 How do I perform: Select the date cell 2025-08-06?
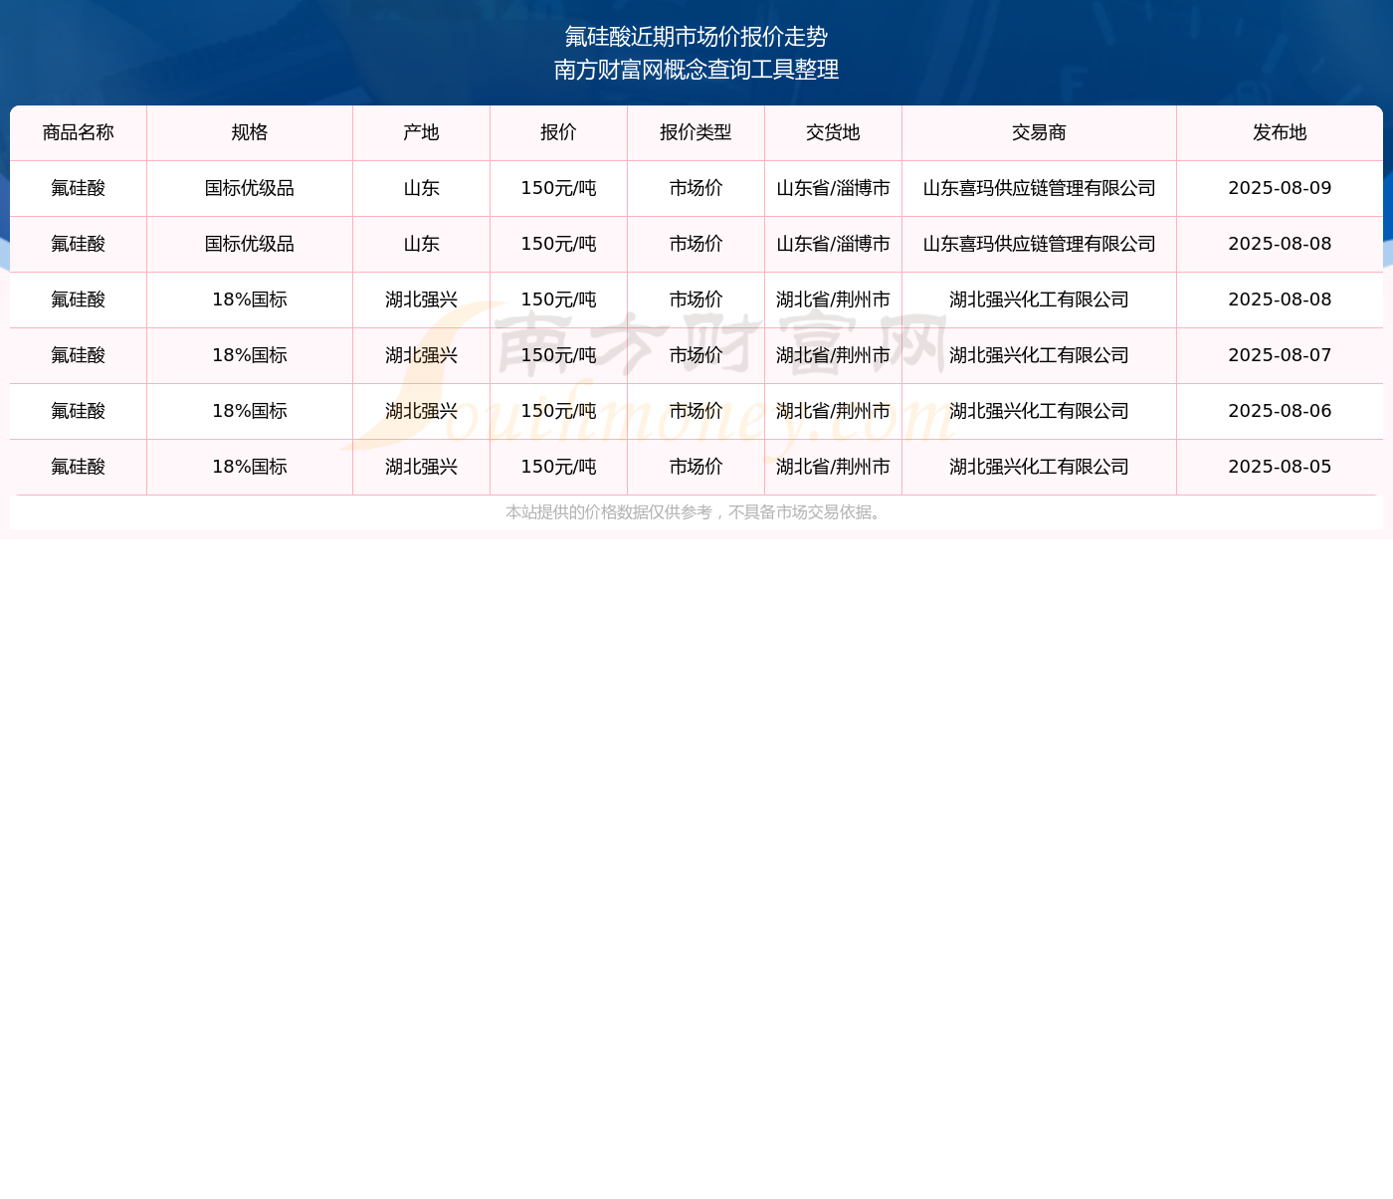coord(1281,411)
